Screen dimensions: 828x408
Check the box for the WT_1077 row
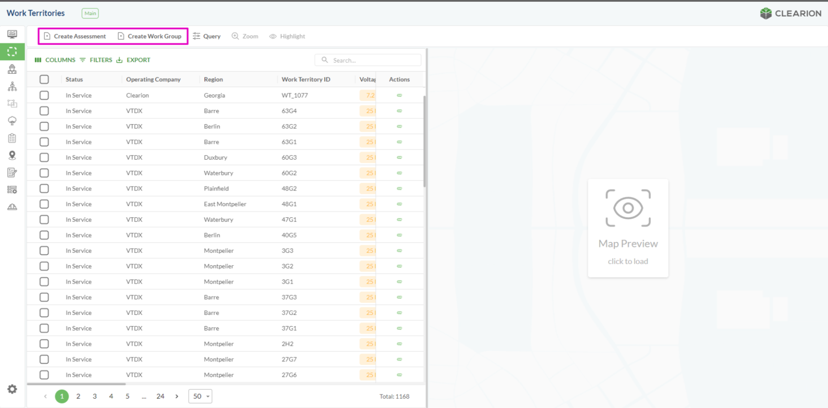(44, 95)
